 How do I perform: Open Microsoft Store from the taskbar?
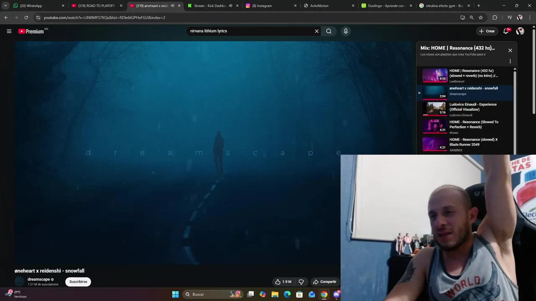299,294
